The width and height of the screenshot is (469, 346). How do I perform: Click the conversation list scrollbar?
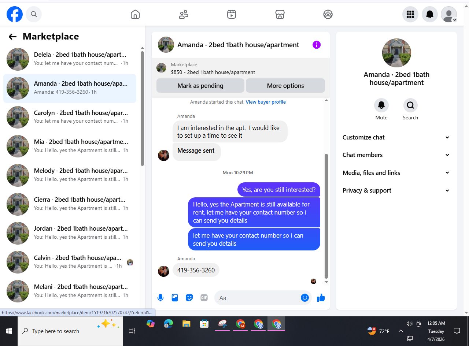pos(143,108)
